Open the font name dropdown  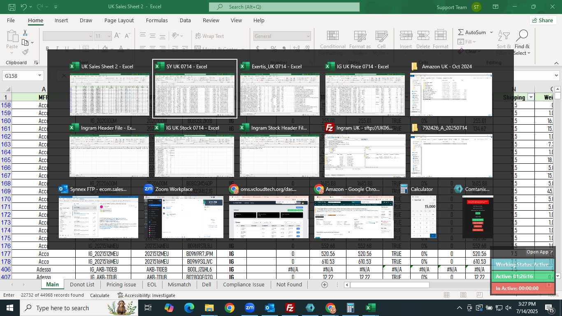point(91,36)
